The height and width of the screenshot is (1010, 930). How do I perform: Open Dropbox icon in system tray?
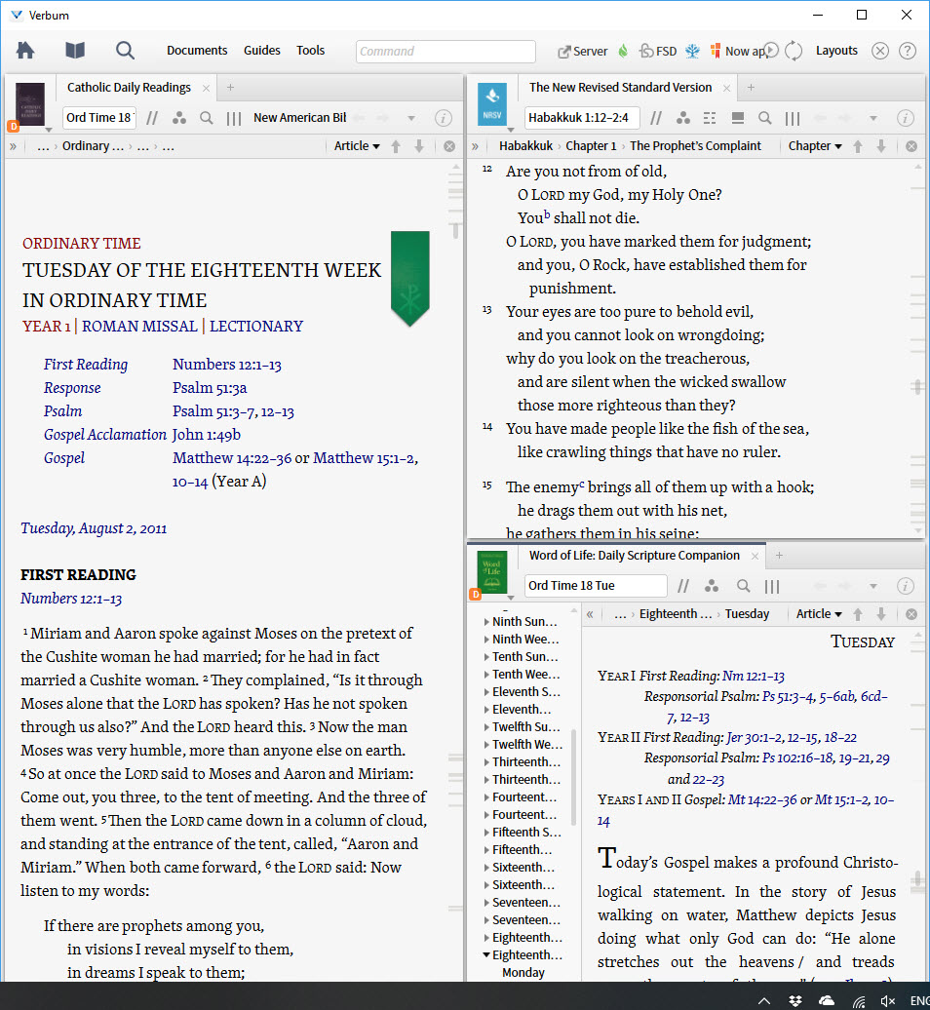(x=795, y=1000)
